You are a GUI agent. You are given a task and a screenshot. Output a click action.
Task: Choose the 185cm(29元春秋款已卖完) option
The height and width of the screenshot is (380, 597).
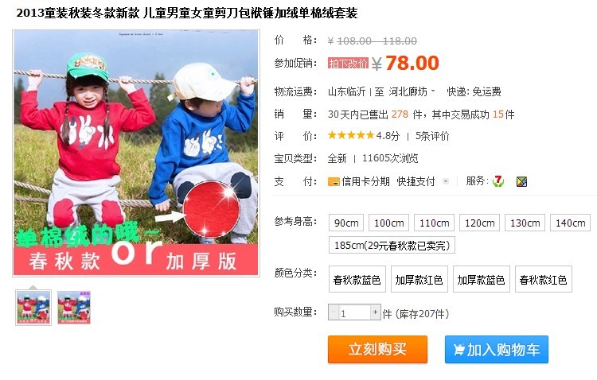pos(392,246)
